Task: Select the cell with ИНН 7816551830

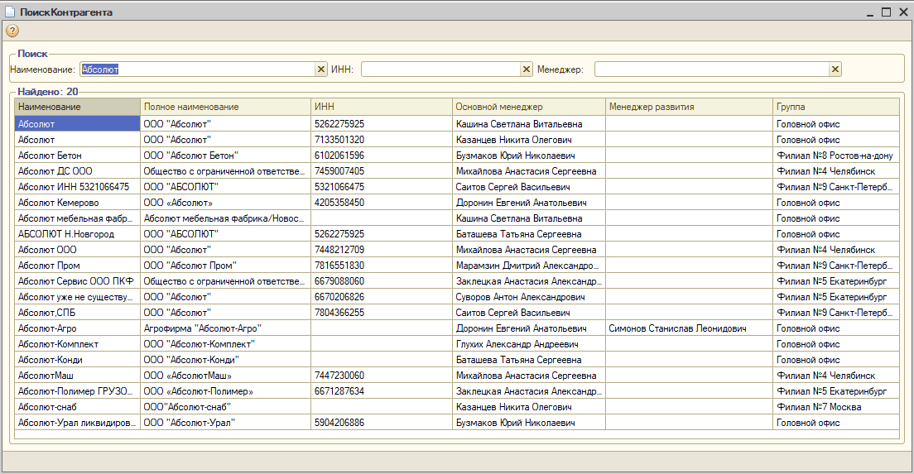Action: tap(382, 266)
